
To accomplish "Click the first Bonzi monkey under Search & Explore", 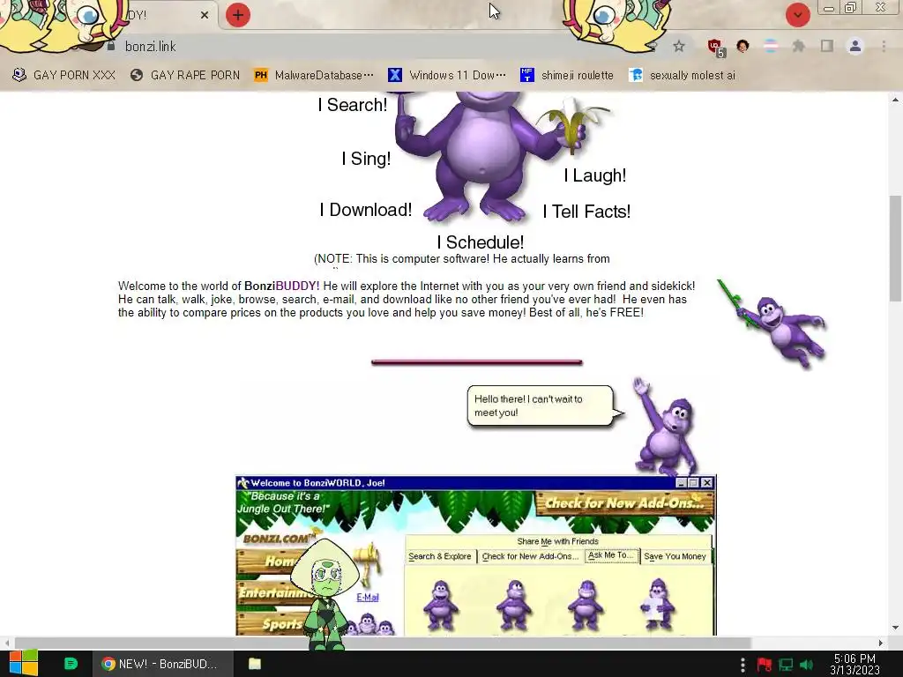I will point(441,606).
